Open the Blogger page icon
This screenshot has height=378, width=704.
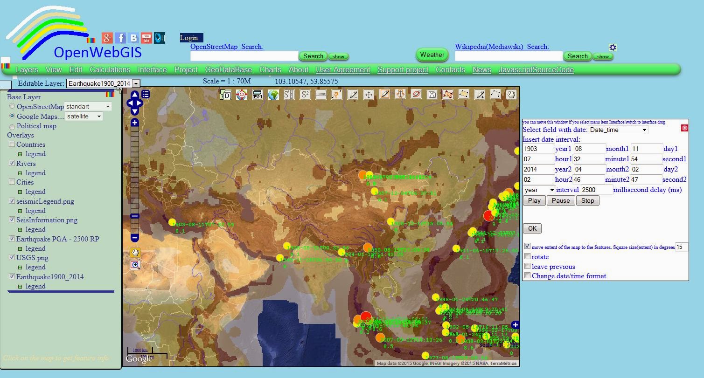[x=133, y=38]
